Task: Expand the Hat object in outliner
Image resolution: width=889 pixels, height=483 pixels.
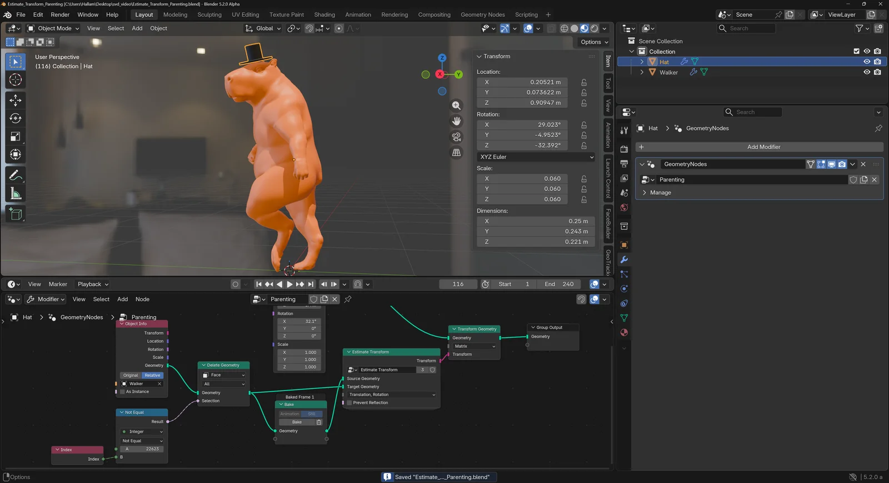Action: (642, 62)
